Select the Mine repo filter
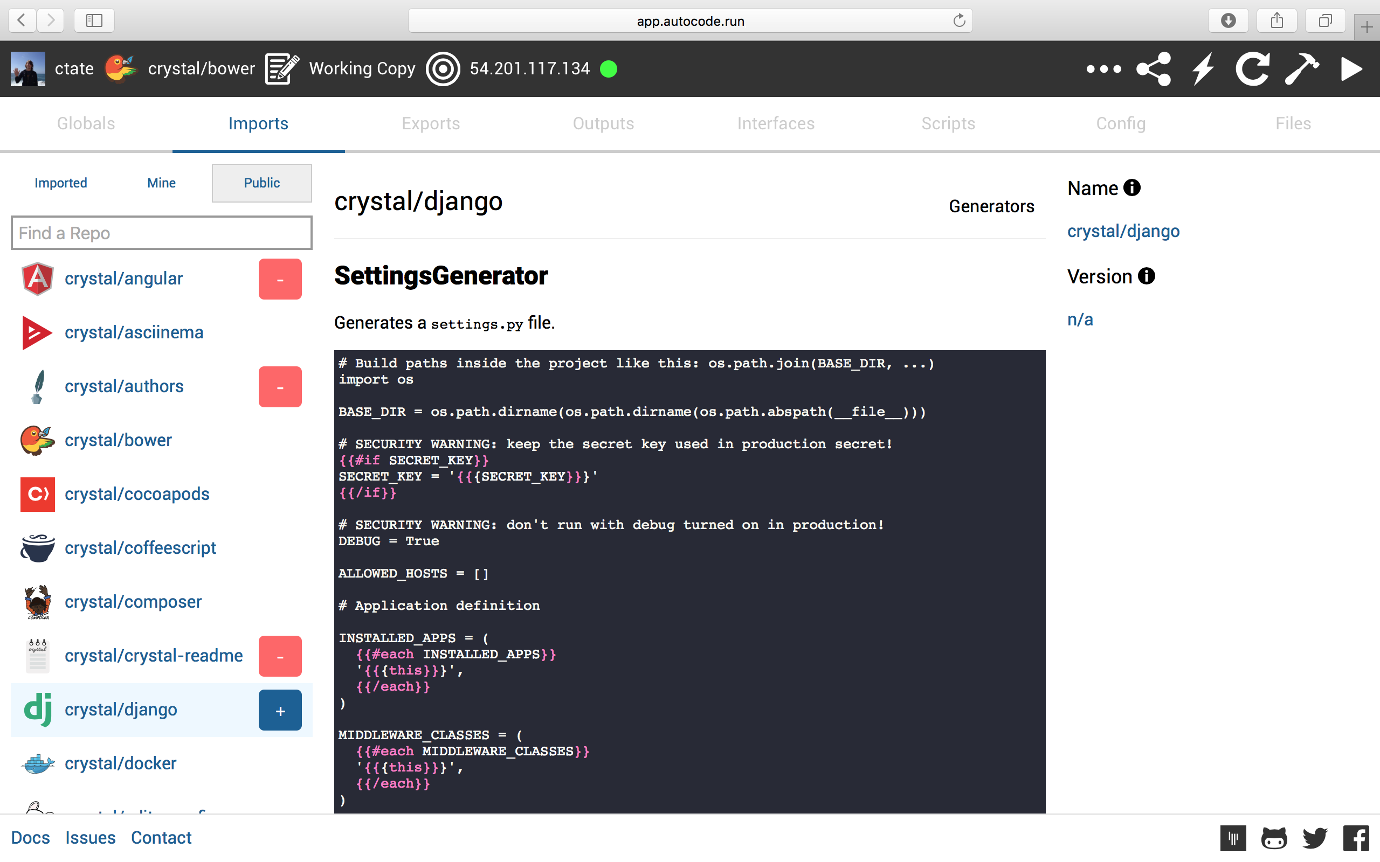This screenshot has width=1380, height=862. pos(161,183)
